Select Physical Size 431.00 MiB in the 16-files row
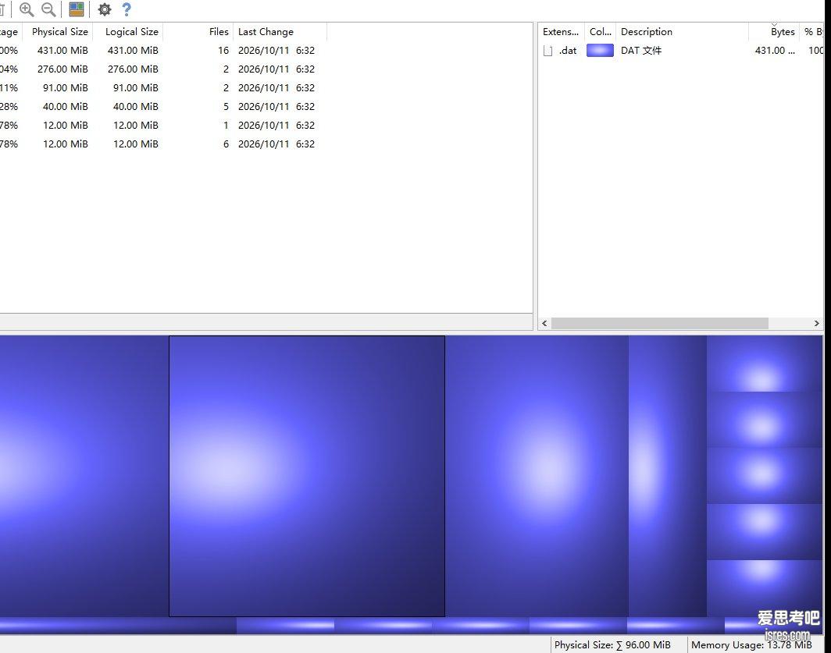The width and height of the screenshot is (831, 653). coord(62,50)
